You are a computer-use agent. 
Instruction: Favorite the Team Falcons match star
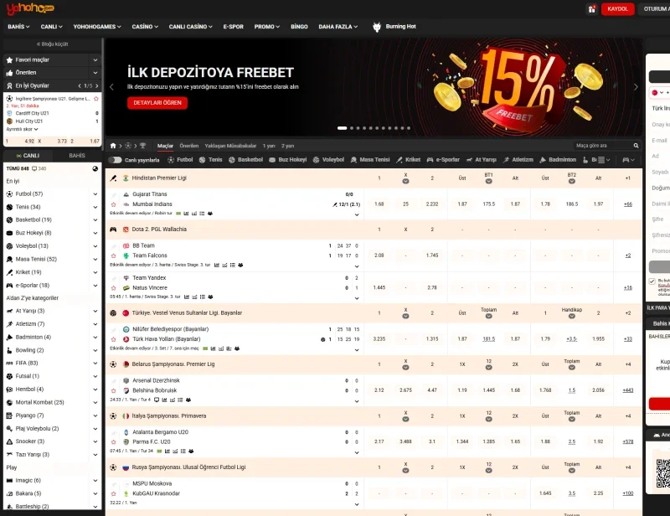coord(113,255)
